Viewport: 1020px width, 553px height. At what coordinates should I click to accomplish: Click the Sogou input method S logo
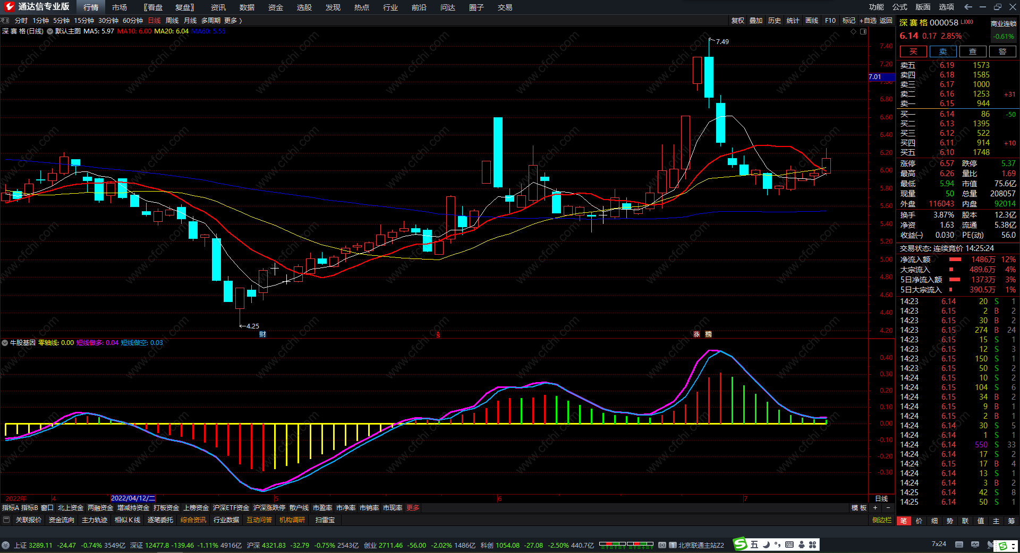coord(740,545)
